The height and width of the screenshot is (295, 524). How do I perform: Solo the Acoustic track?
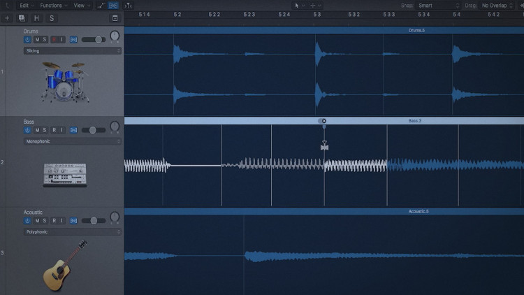coord(45,221)
